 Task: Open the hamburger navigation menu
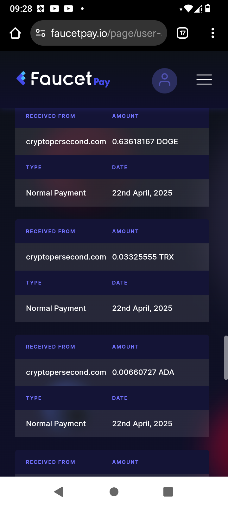point(204,80)
